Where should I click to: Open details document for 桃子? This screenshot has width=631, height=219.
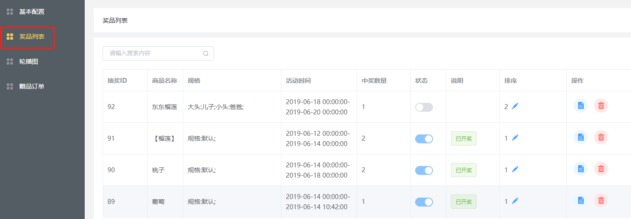(x=580, y=169)
